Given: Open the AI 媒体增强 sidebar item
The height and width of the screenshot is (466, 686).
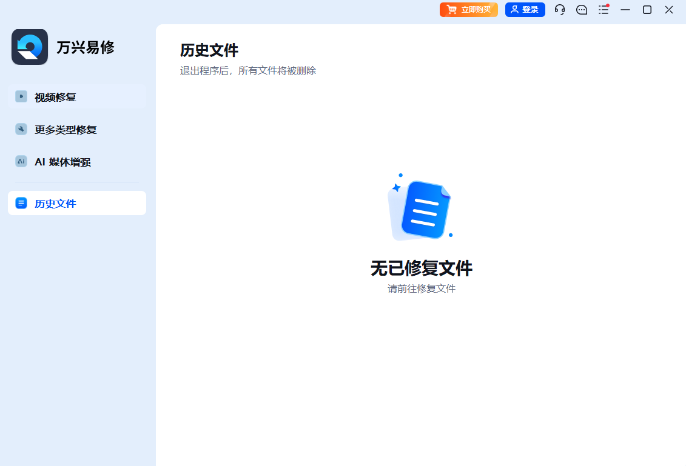Looking at the screenshot, I should click(x=77, y=162).
